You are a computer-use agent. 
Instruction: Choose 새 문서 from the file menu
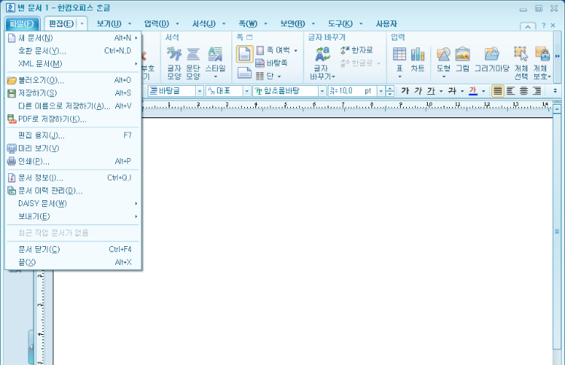pos(73,38)
